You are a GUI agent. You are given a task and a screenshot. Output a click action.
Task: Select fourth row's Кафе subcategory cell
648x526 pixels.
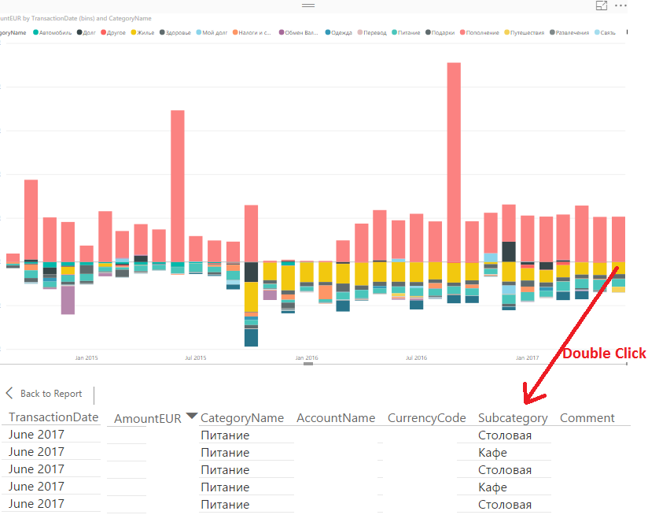pos(492,487)
